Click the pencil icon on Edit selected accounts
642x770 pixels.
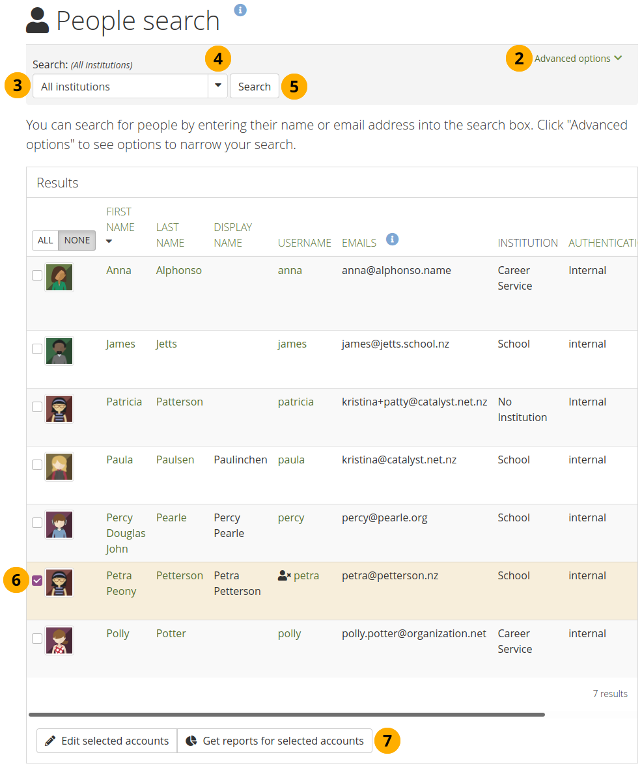click(x=50, y=741)
